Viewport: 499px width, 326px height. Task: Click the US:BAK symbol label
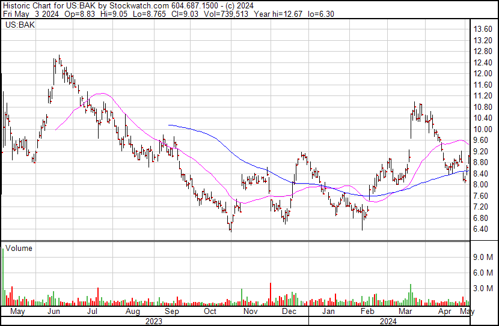point(20,25)
